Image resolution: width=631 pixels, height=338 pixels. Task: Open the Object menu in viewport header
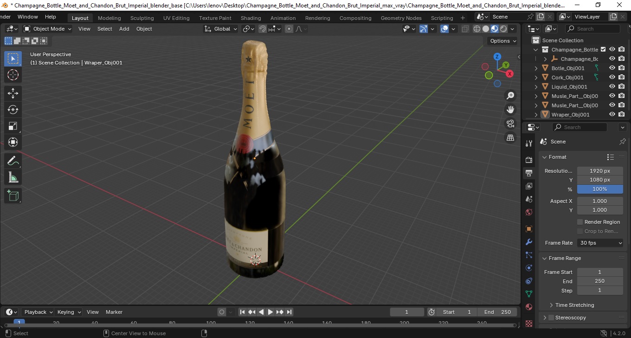pyautogui.click(x=144, y=29)
